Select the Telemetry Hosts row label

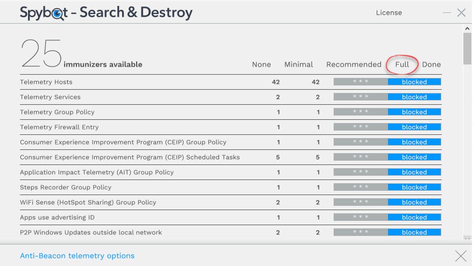tap(46, 82)
